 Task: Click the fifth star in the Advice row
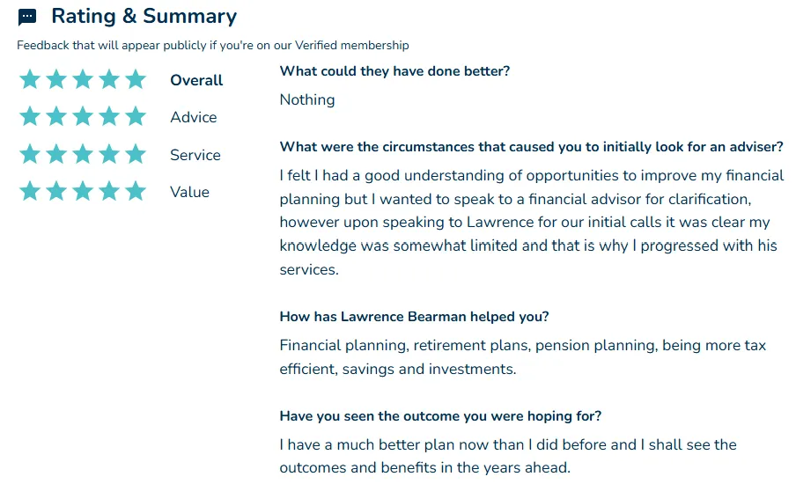136,116
